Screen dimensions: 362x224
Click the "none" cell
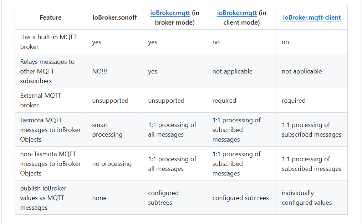point(99,198)
